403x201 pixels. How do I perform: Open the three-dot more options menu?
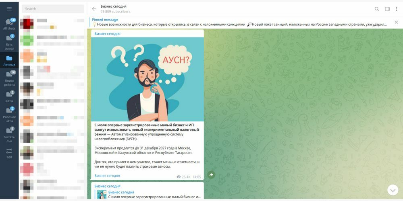pos(396,9)
